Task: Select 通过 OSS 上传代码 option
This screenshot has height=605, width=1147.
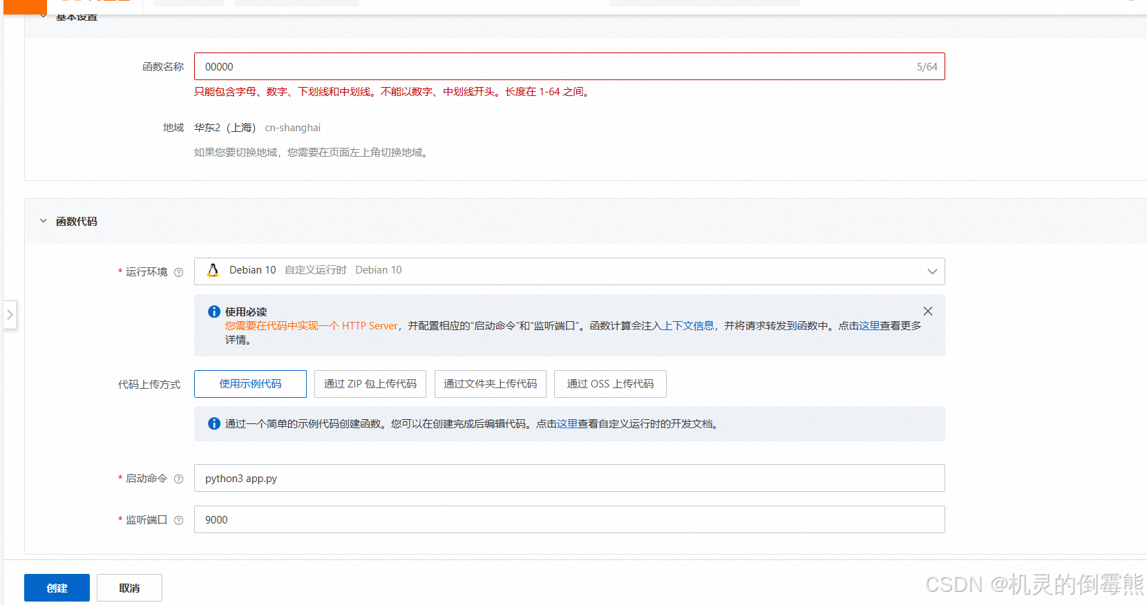Action: 610,384
